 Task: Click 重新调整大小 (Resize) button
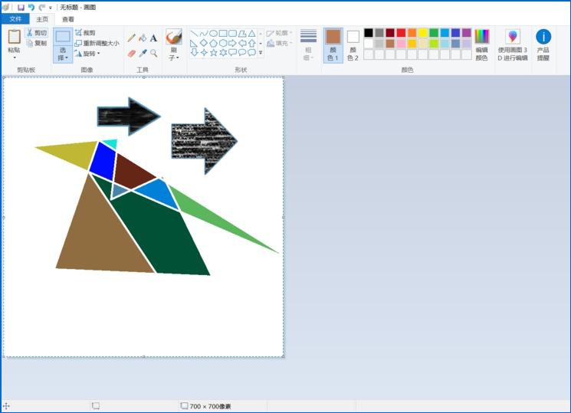tap(97, 43)
